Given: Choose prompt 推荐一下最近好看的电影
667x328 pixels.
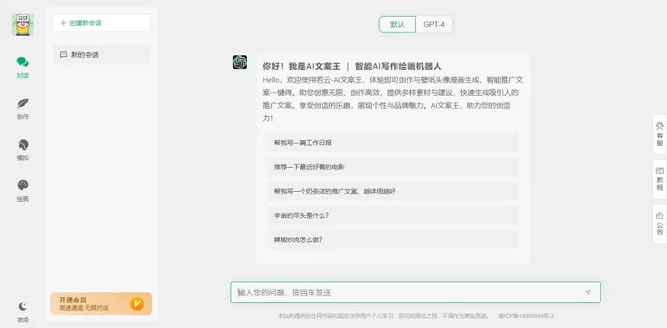Looking at the screenshot, I should (x=393, y=167).
